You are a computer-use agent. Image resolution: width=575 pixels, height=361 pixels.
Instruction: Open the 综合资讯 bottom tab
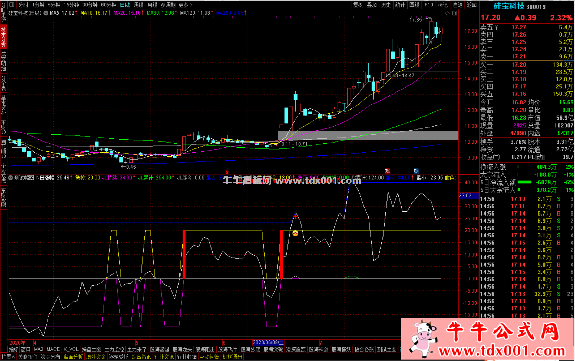pos(141,357)
